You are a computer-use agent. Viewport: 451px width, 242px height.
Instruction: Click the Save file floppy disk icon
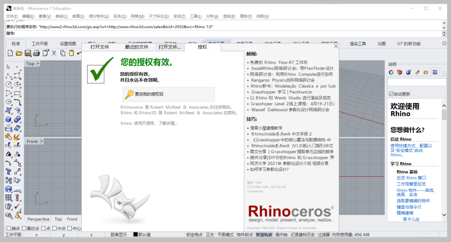pos(28,53)
